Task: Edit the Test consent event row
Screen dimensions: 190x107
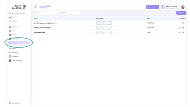Action: point(180,32)
